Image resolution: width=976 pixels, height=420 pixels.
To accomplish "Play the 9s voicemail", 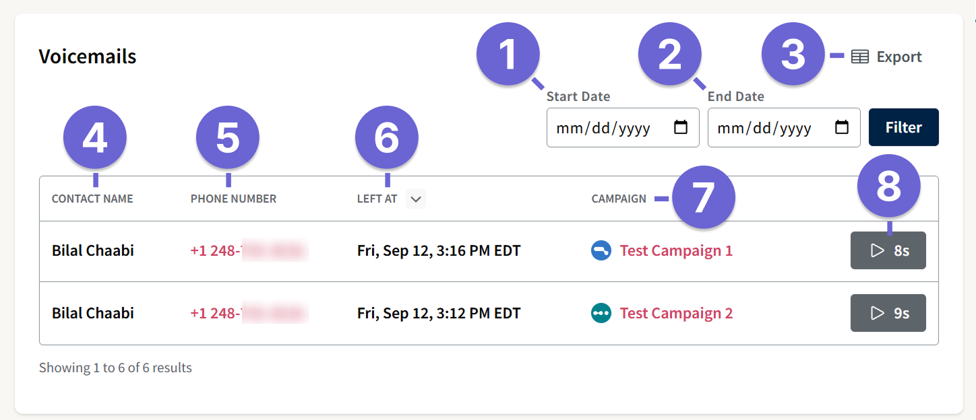I will point(888,313).
